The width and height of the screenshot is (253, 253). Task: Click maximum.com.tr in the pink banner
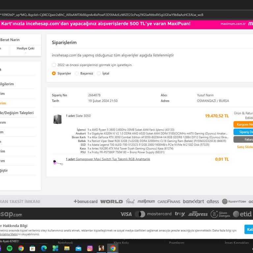[233, 24]
